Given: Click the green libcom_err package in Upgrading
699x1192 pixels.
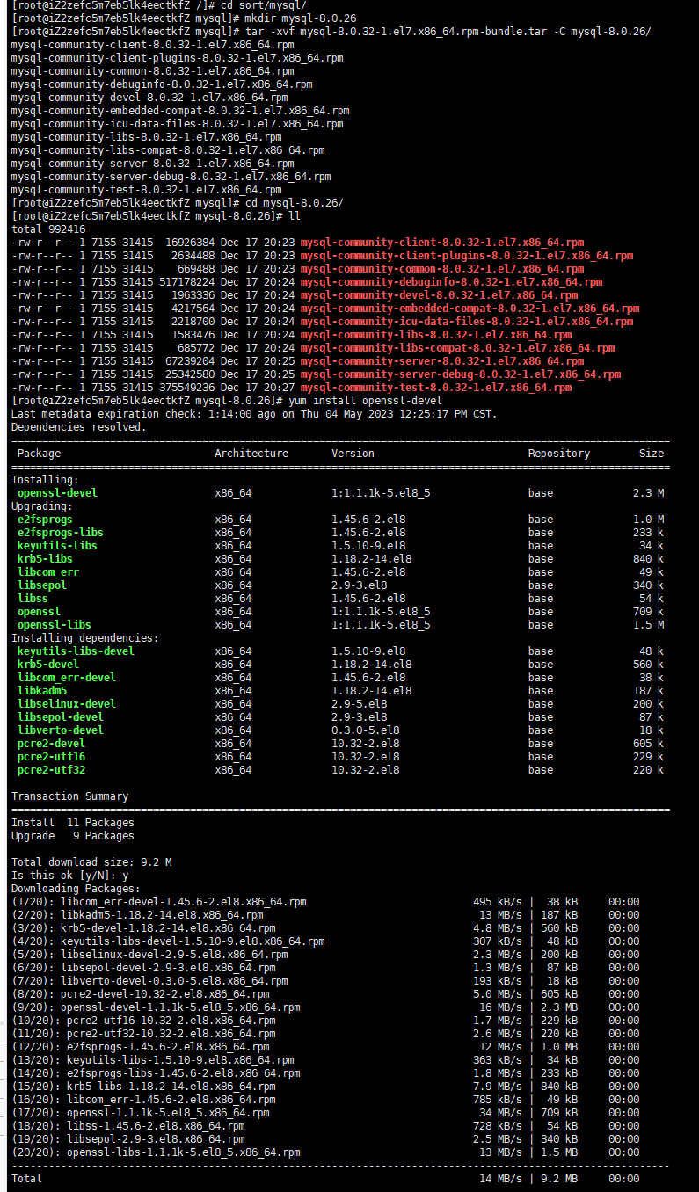Looking at the screenshot, I should [x=48, y=572].
